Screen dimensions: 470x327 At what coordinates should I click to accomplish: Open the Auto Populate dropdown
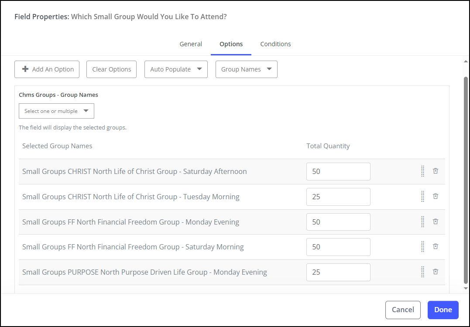pos(176,69)
